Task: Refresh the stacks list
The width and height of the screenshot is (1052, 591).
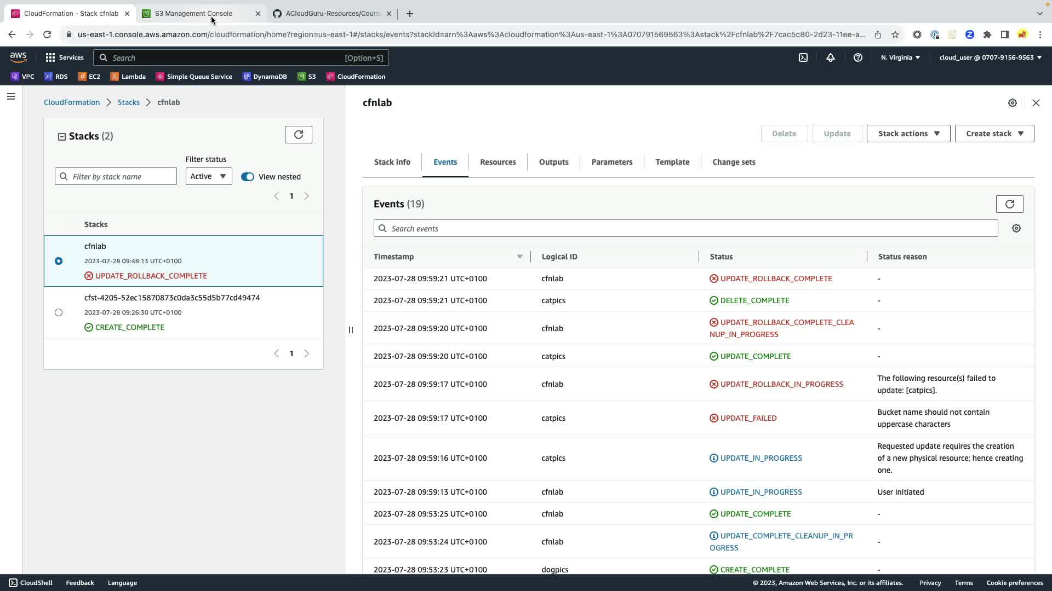Action: coord(298,135)
